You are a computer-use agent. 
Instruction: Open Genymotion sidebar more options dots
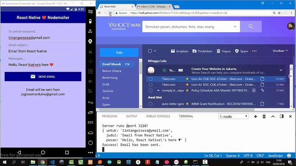91,153
